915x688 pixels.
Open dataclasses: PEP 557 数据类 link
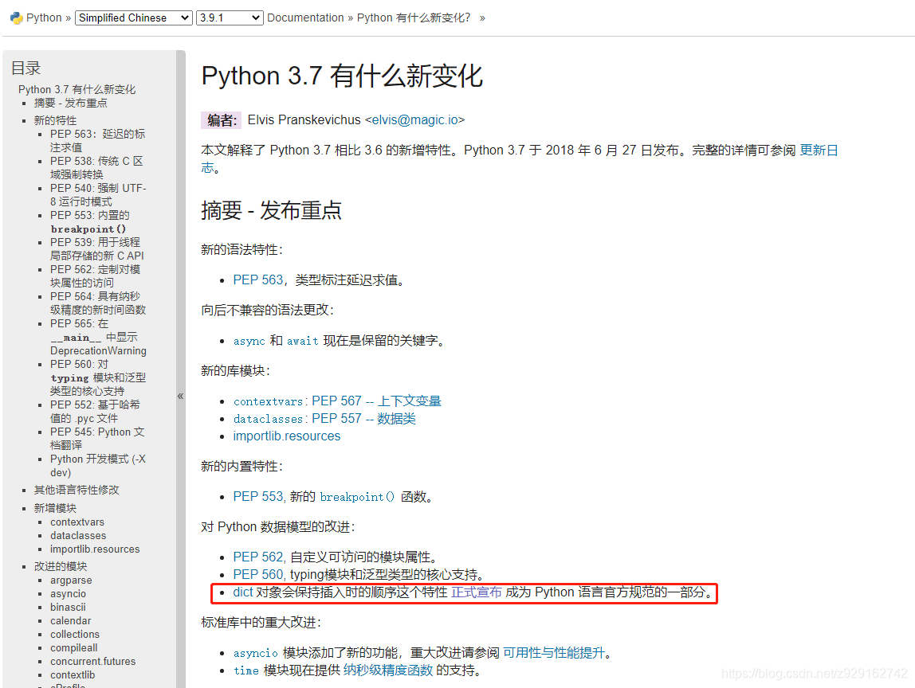pos(324,419)
